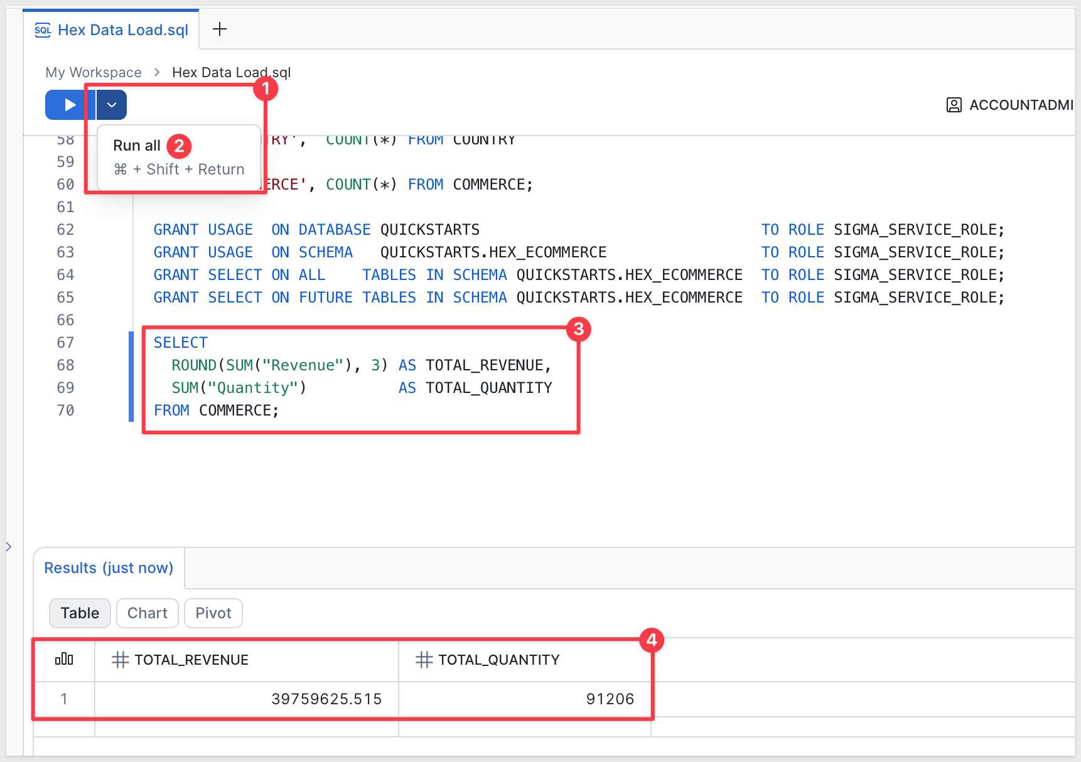The image size is (1081, 762).
Task: Open the ACCOUNTADMIN role selector
Action: 1011,105
